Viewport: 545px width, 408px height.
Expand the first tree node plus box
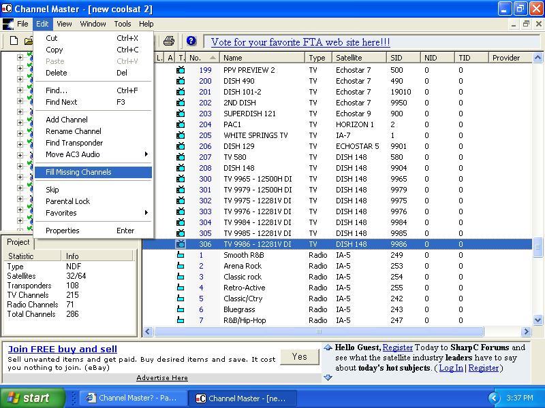[x=20, y=57]
